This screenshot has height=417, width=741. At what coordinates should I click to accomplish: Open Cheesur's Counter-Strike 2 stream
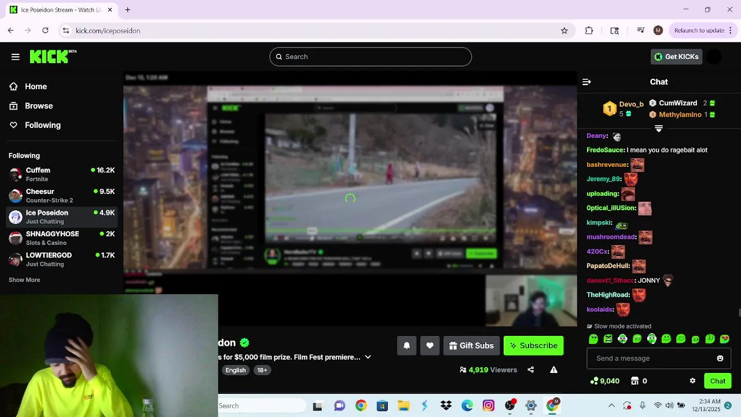[x=61, y=196]
